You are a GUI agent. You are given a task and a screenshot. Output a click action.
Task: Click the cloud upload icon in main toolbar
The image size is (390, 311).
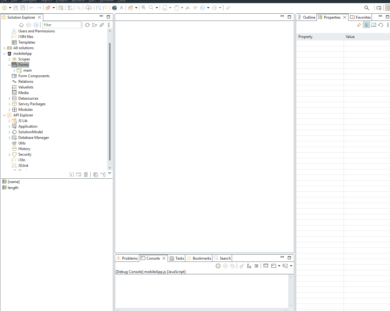click(x=89, y=8)
